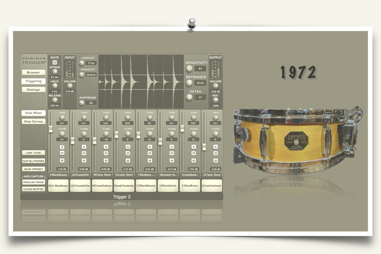Click the RETRIGGER knob

click(189, 83)
